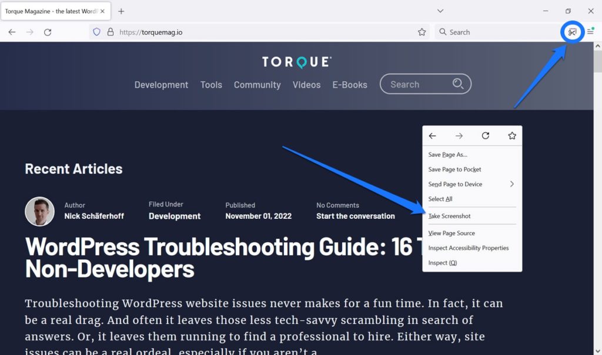The width and height of the screenshot is (602, 355).
Task: Click the vertical scrollbar thumb
Action: [597, 62]
